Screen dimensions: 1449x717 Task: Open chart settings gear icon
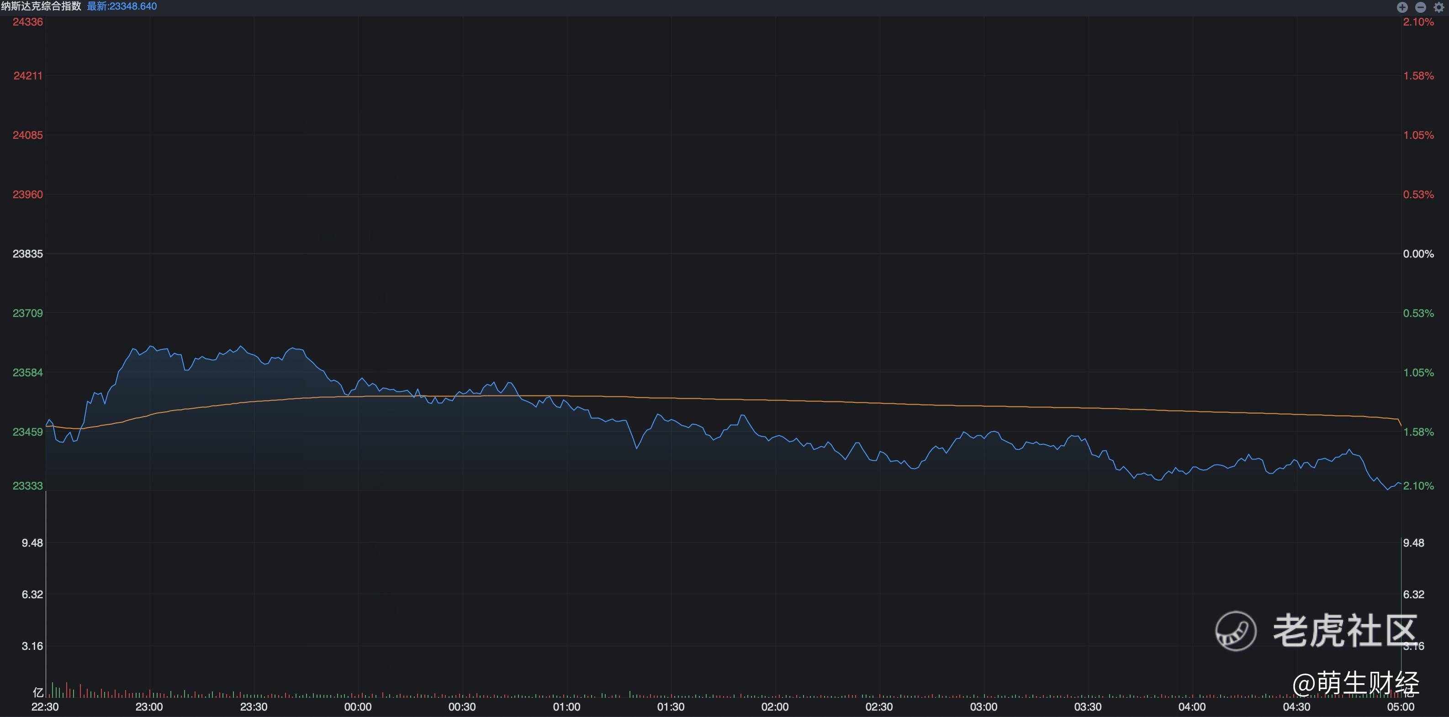tap(1439, 7)
